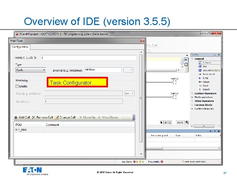Screen dimensions: 237x178
Task: Click the Interval field showing t#10ms
Action: [103, 70]
